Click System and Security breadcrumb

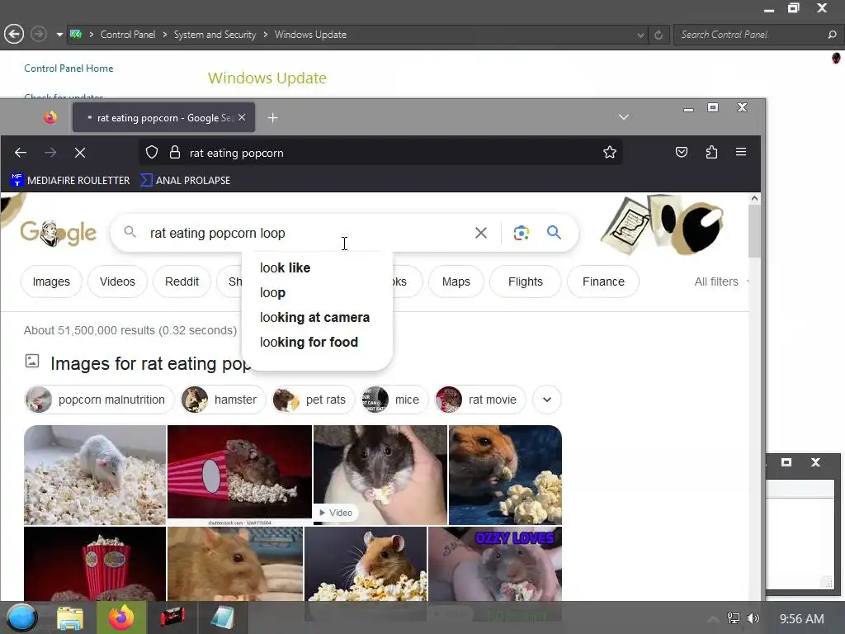click(x=215, y=35)
